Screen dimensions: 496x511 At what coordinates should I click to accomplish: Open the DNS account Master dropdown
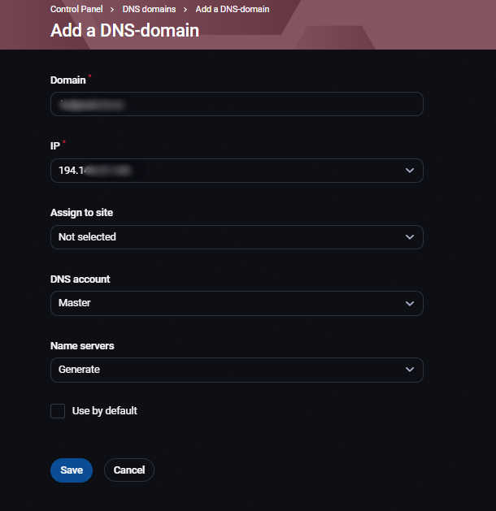pos(228,303)
